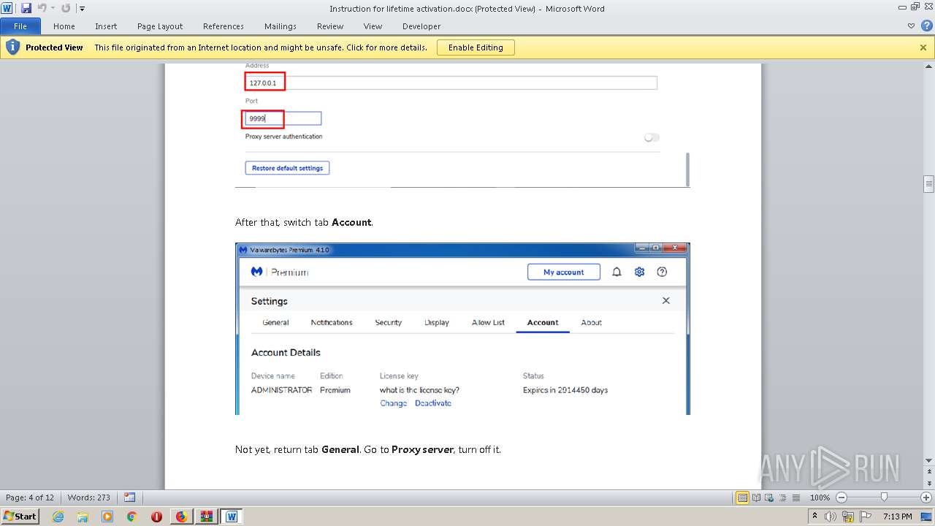Open the Undo history dropdown arrow
The height and width of the screenshot is (526, 935).
[x=53, y=9]
